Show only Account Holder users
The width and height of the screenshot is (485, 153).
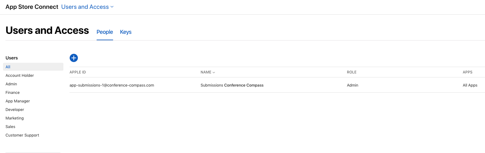pos(20,76)
